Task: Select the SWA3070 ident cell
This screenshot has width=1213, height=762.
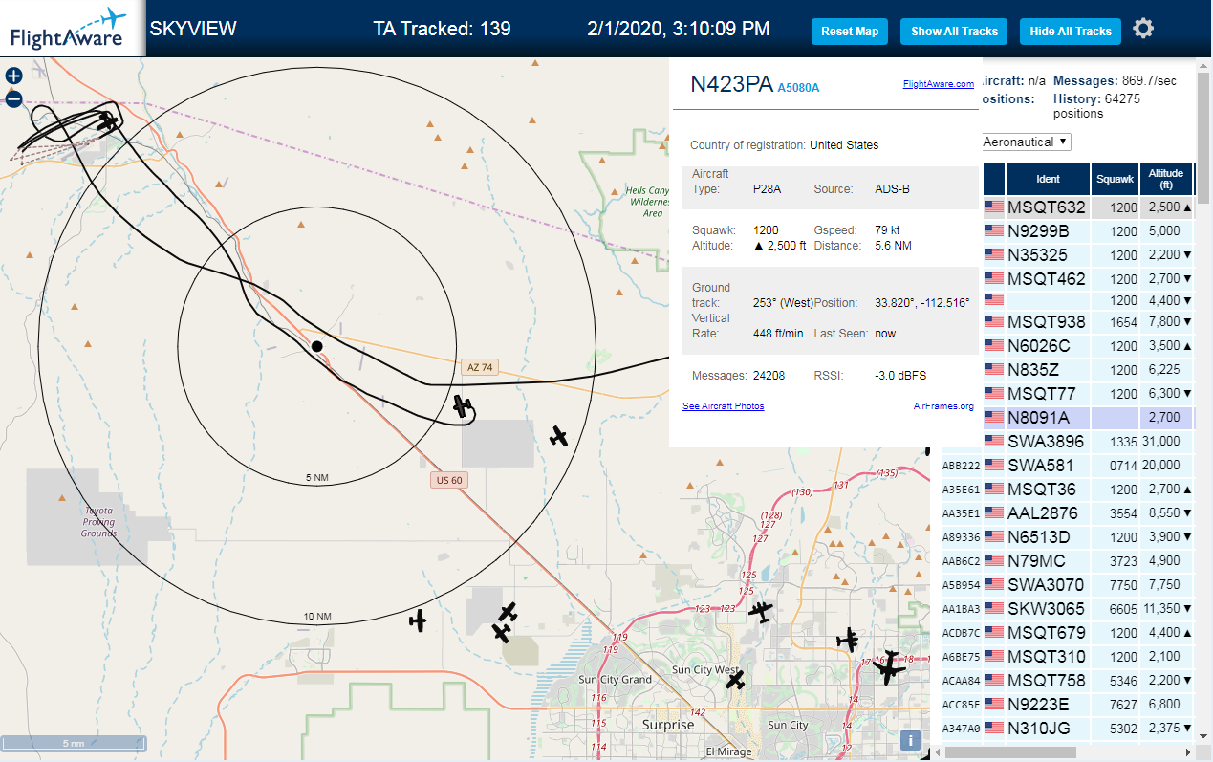Action: [x=1048, y=584]
